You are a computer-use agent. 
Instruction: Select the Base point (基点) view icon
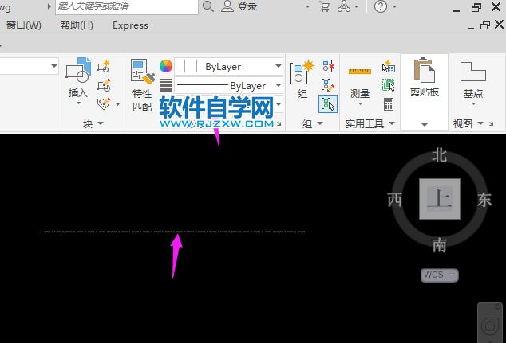[472, 73]
